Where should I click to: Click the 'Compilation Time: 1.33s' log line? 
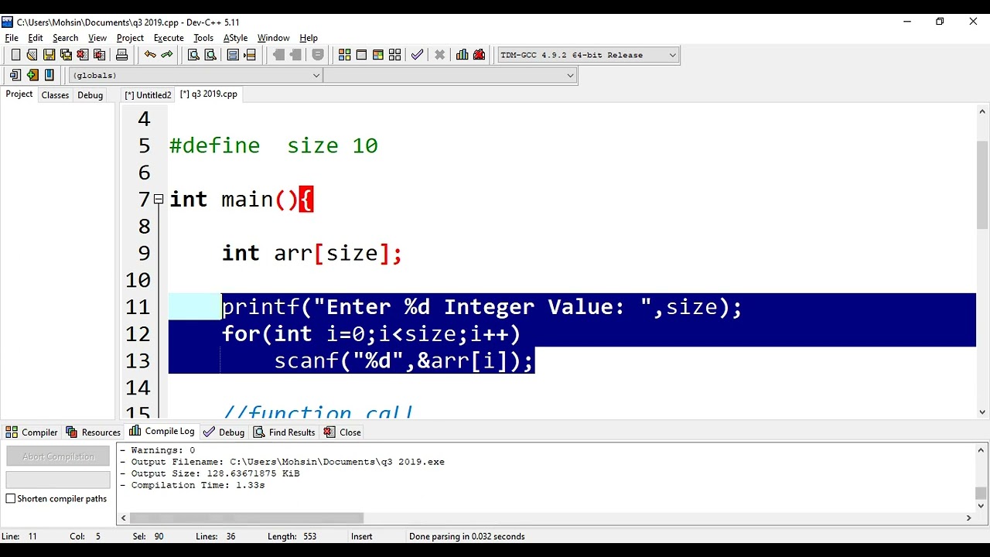click(x=193, y=485)
